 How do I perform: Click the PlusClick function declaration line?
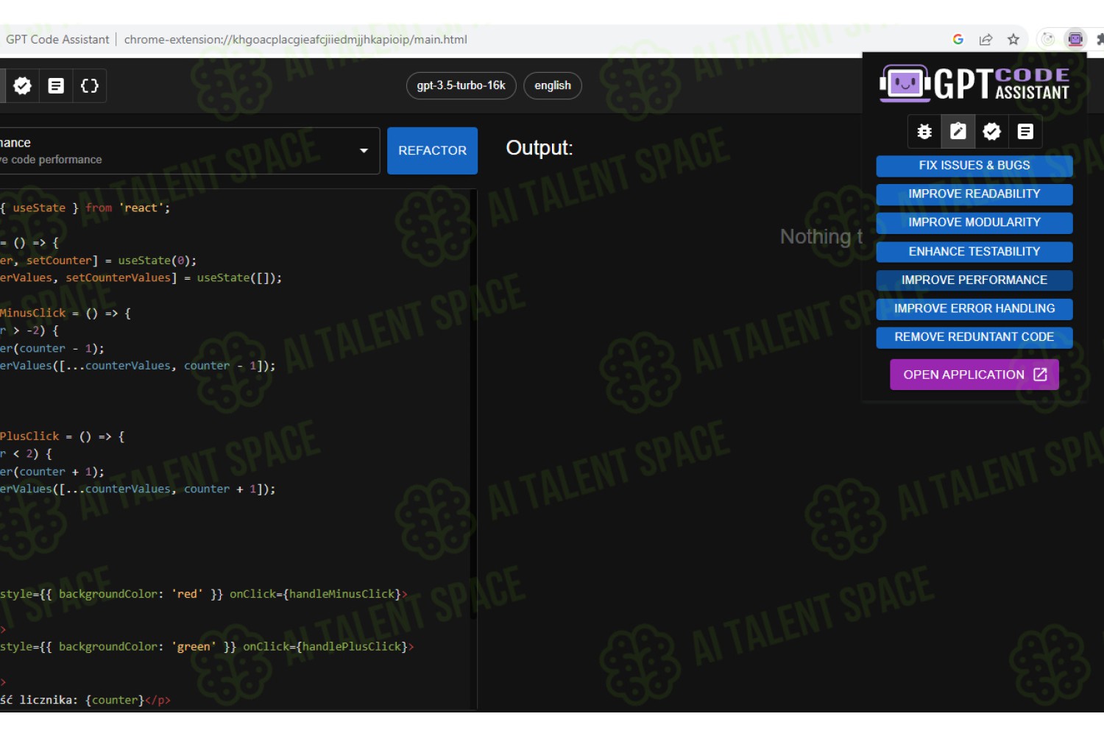(63, 436)
